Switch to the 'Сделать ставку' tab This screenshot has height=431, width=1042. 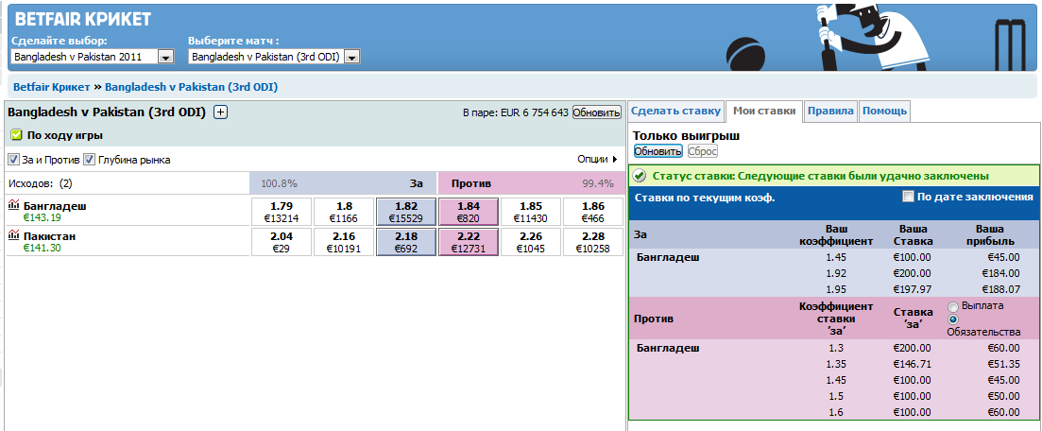click(675, 112)
